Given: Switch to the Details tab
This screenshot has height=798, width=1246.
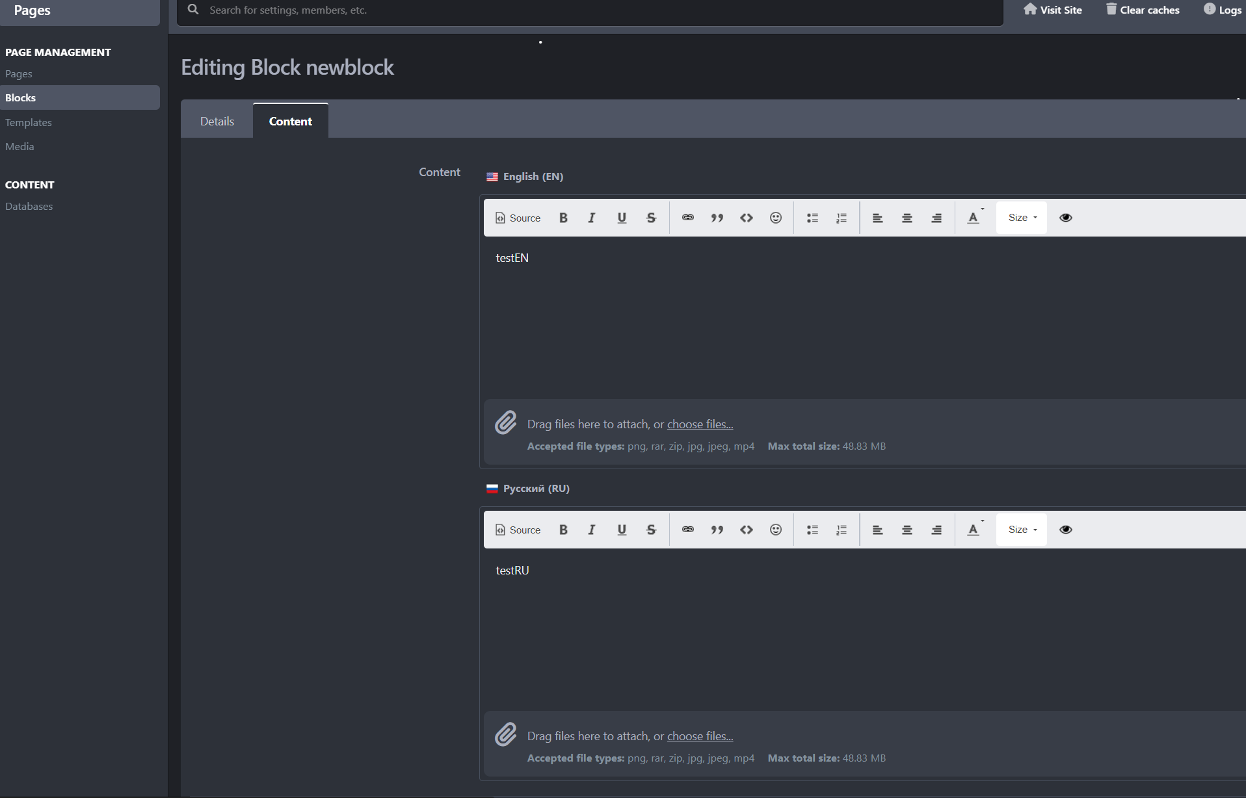Looking at the screenshot, I should tap(217, 122).
